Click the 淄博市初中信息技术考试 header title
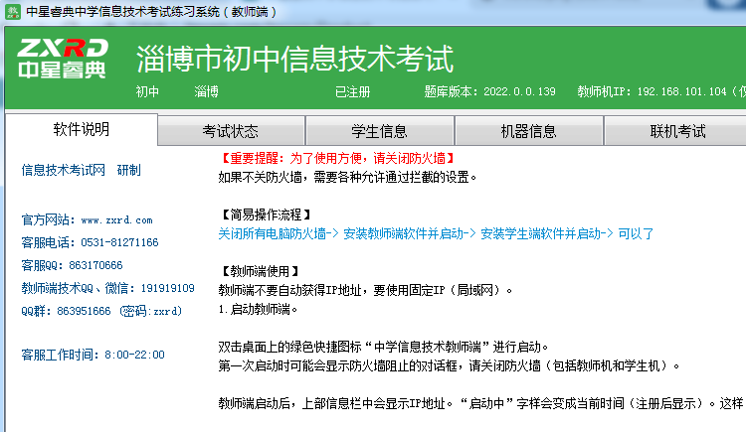 [x=294, y=60]
